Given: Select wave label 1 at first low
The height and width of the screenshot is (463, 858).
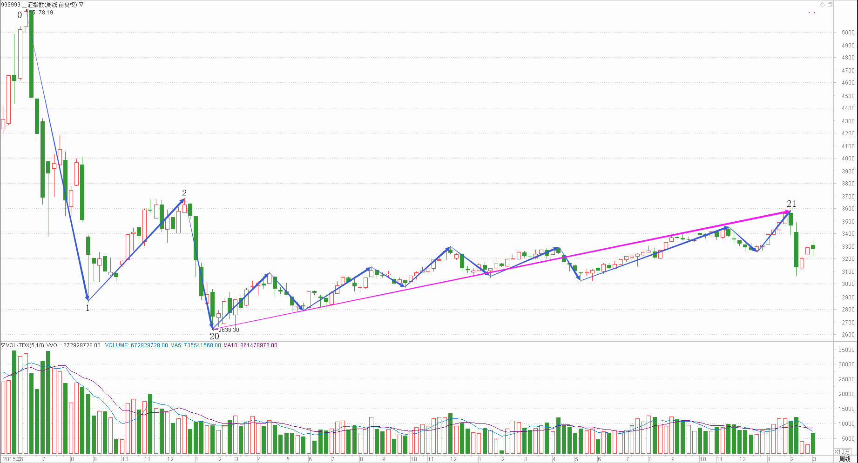Looking at the screenshot, I should 88,308.
